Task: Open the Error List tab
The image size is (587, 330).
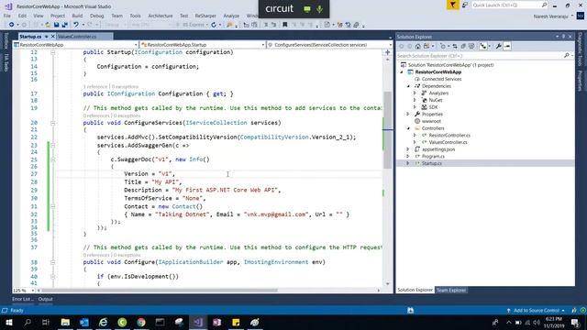Action: tap(22, 299)
